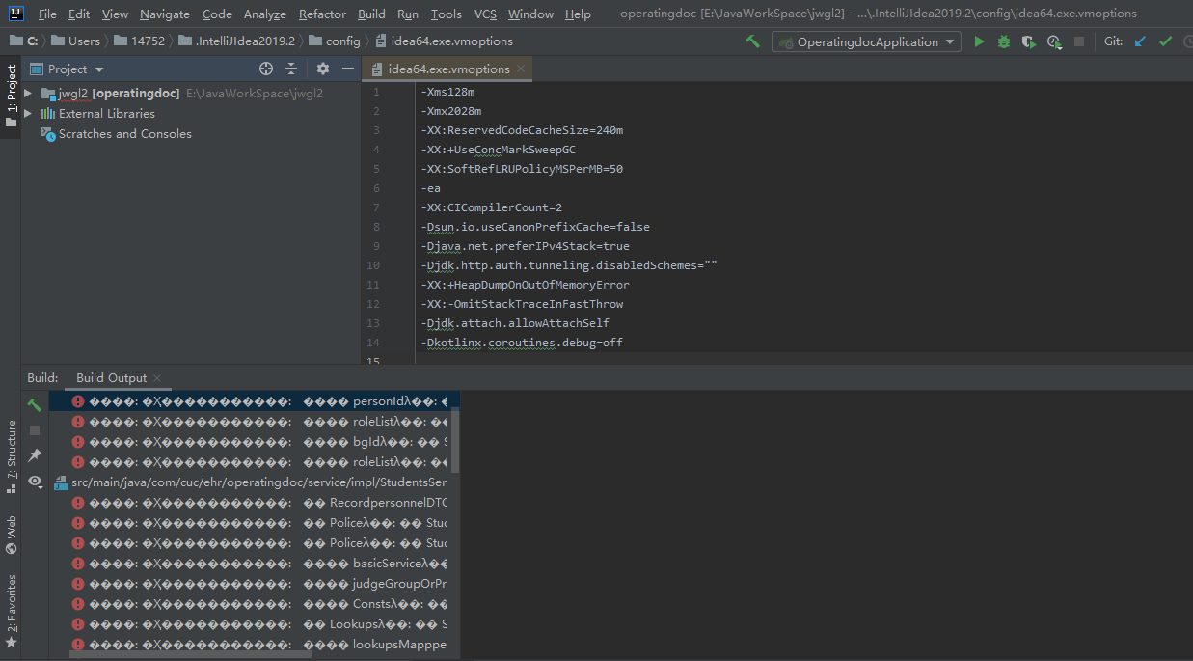Run OperatingdocApplication with coverage
This screenshot has width=1193, height=661.
1027,41
